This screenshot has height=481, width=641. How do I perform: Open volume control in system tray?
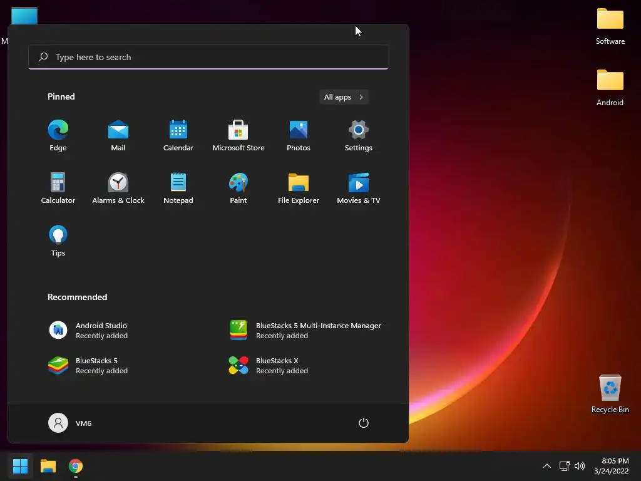(580, 466)
